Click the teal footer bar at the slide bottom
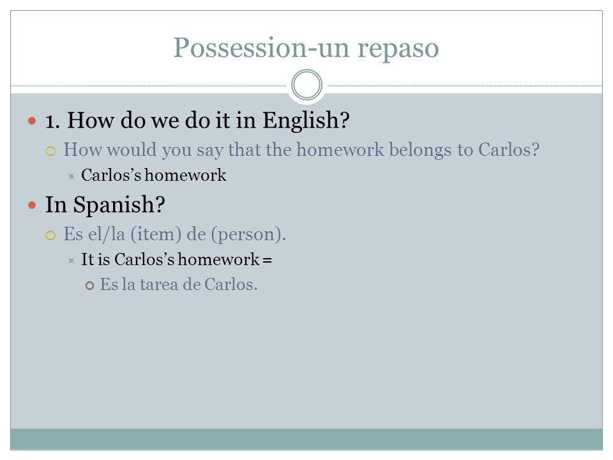 pos(306,439)
